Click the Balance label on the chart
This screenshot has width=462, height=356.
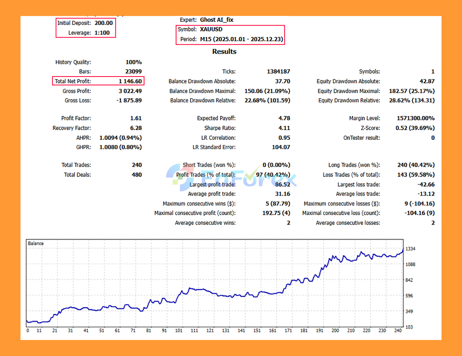36,243
